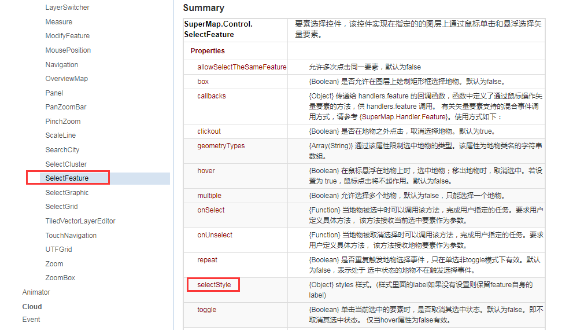Viewport: 584px width, 330px height.
Task: Open SelectCluster in sidebar
Action: click(x=66, y=164)
